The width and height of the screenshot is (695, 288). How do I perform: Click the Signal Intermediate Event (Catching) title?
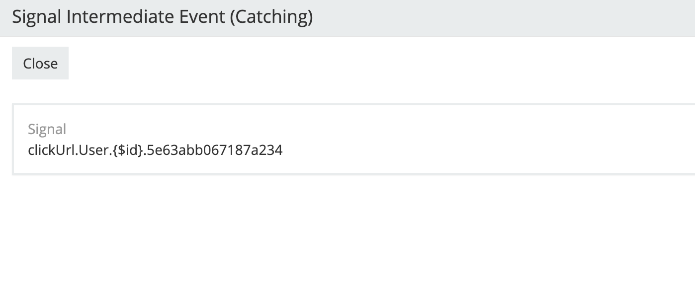[x=162, y=17]
